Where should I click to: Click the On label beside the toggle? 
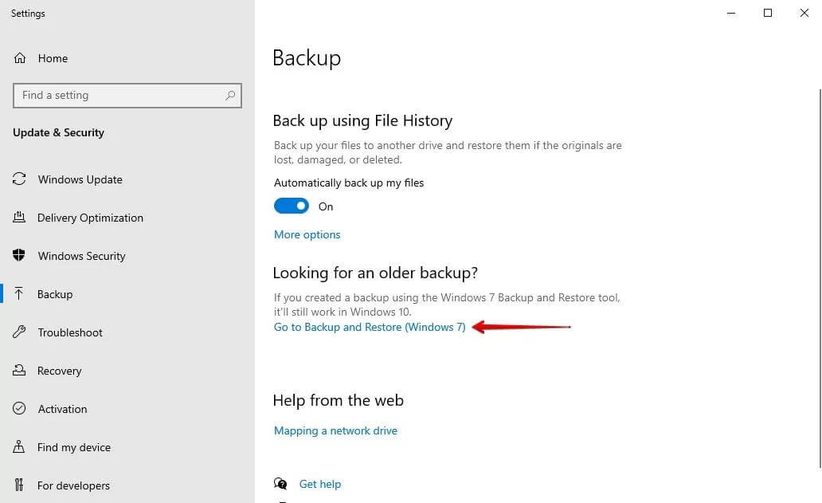[326, 206]
